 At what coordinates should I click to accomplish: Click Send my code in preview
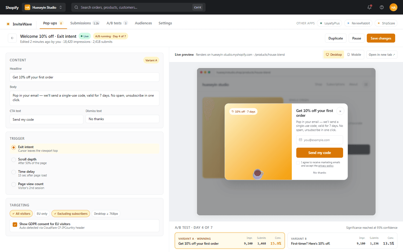tap(320, 153)
